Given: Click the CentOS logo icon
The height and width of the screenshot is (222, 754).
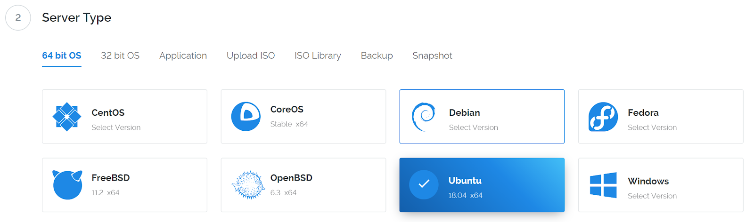Looking at the screenshot, I should point(67,117).
